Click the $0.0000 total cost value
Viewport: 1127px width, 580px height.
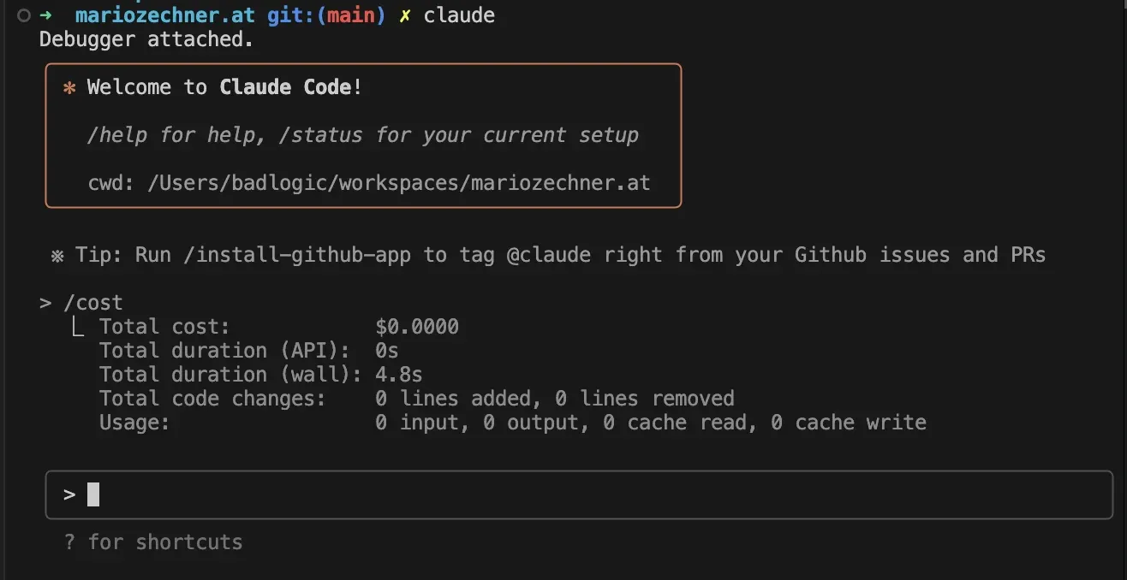coord(417,327)
